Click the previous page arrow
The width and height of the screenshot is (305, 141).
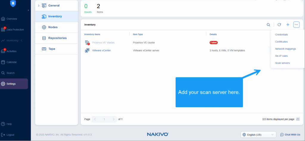[x=95, y=119]
